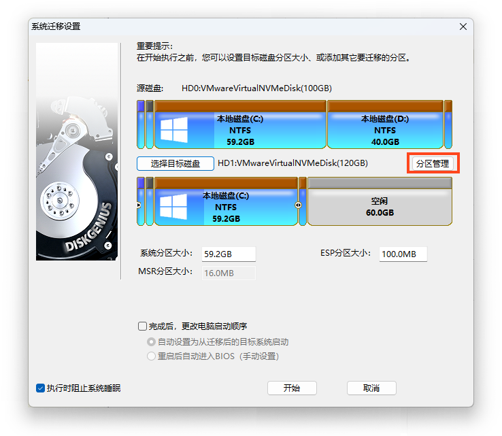502x436 pixels.
Task: Click small partition between target C: and 空闲
Action: [303, 201]
